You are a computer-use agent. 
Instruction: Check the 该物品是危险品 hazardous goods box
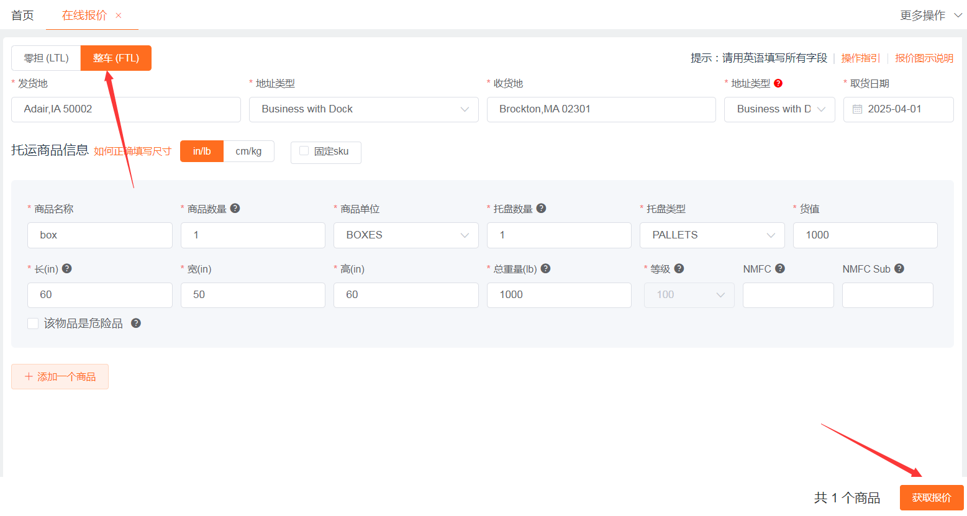[34, 324]
